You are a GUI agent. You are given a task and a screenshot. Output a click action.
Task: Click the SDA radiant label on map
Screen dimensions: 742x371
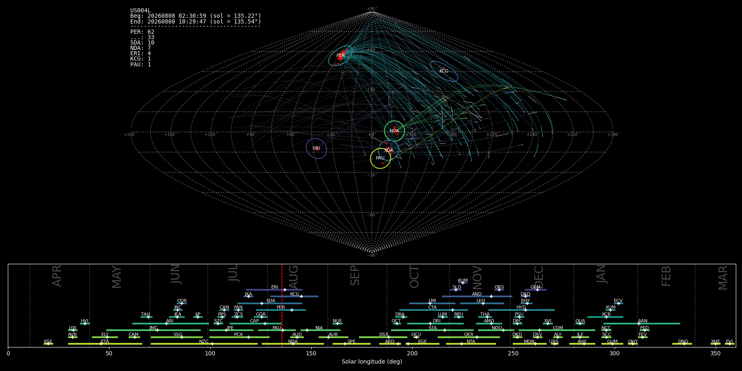[x=388, y=150]
